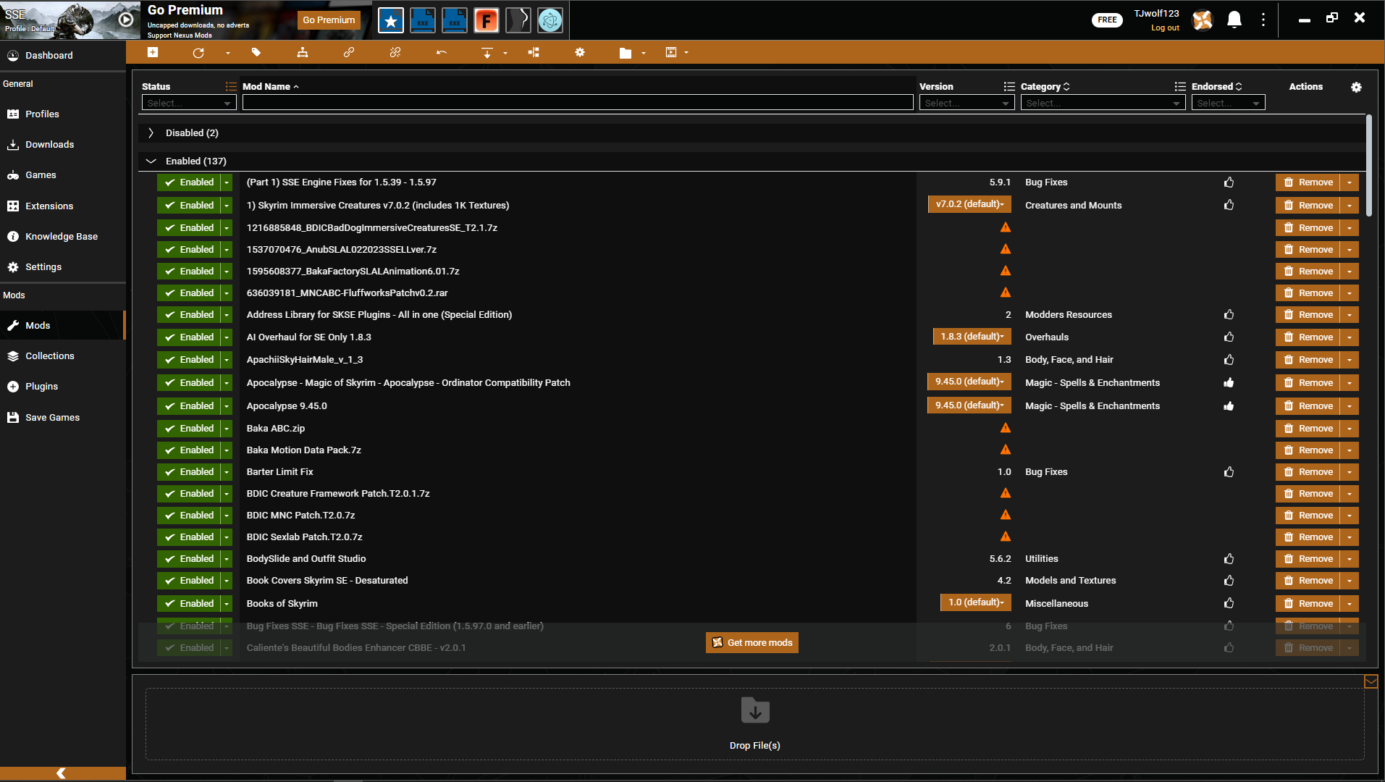1385x782 pixels.
Task: Click the Log out link
Action: pos(1165,28)
